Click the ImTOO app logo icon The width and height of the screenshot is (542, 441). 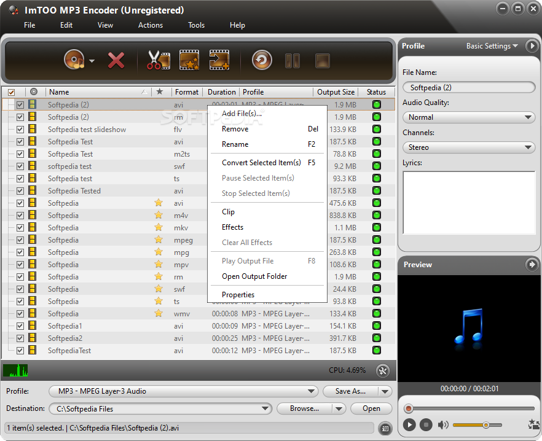pos(13,10)
